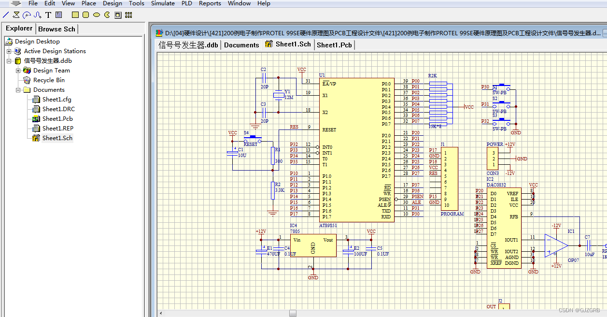This screenshot has height=317, width=607.
Task: Select the Polygon drawing tool
Action: click(x=16, y=14)
